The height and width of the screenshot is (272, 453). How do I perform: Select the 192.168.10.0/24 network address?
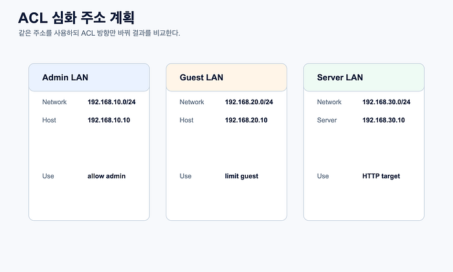pyautogui.click(x=111, y=102)
